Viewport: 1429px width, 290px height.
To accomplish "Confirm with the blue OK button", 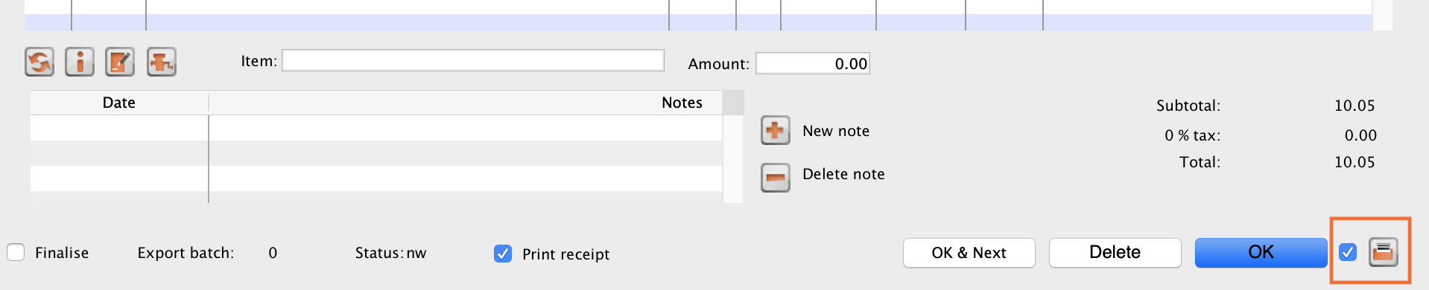I will click(1261, 253).
